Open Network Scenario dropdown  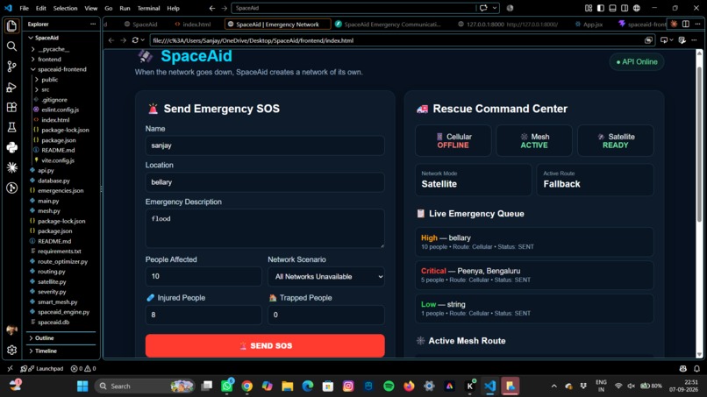pyautogui.click(x=326, y=276)
